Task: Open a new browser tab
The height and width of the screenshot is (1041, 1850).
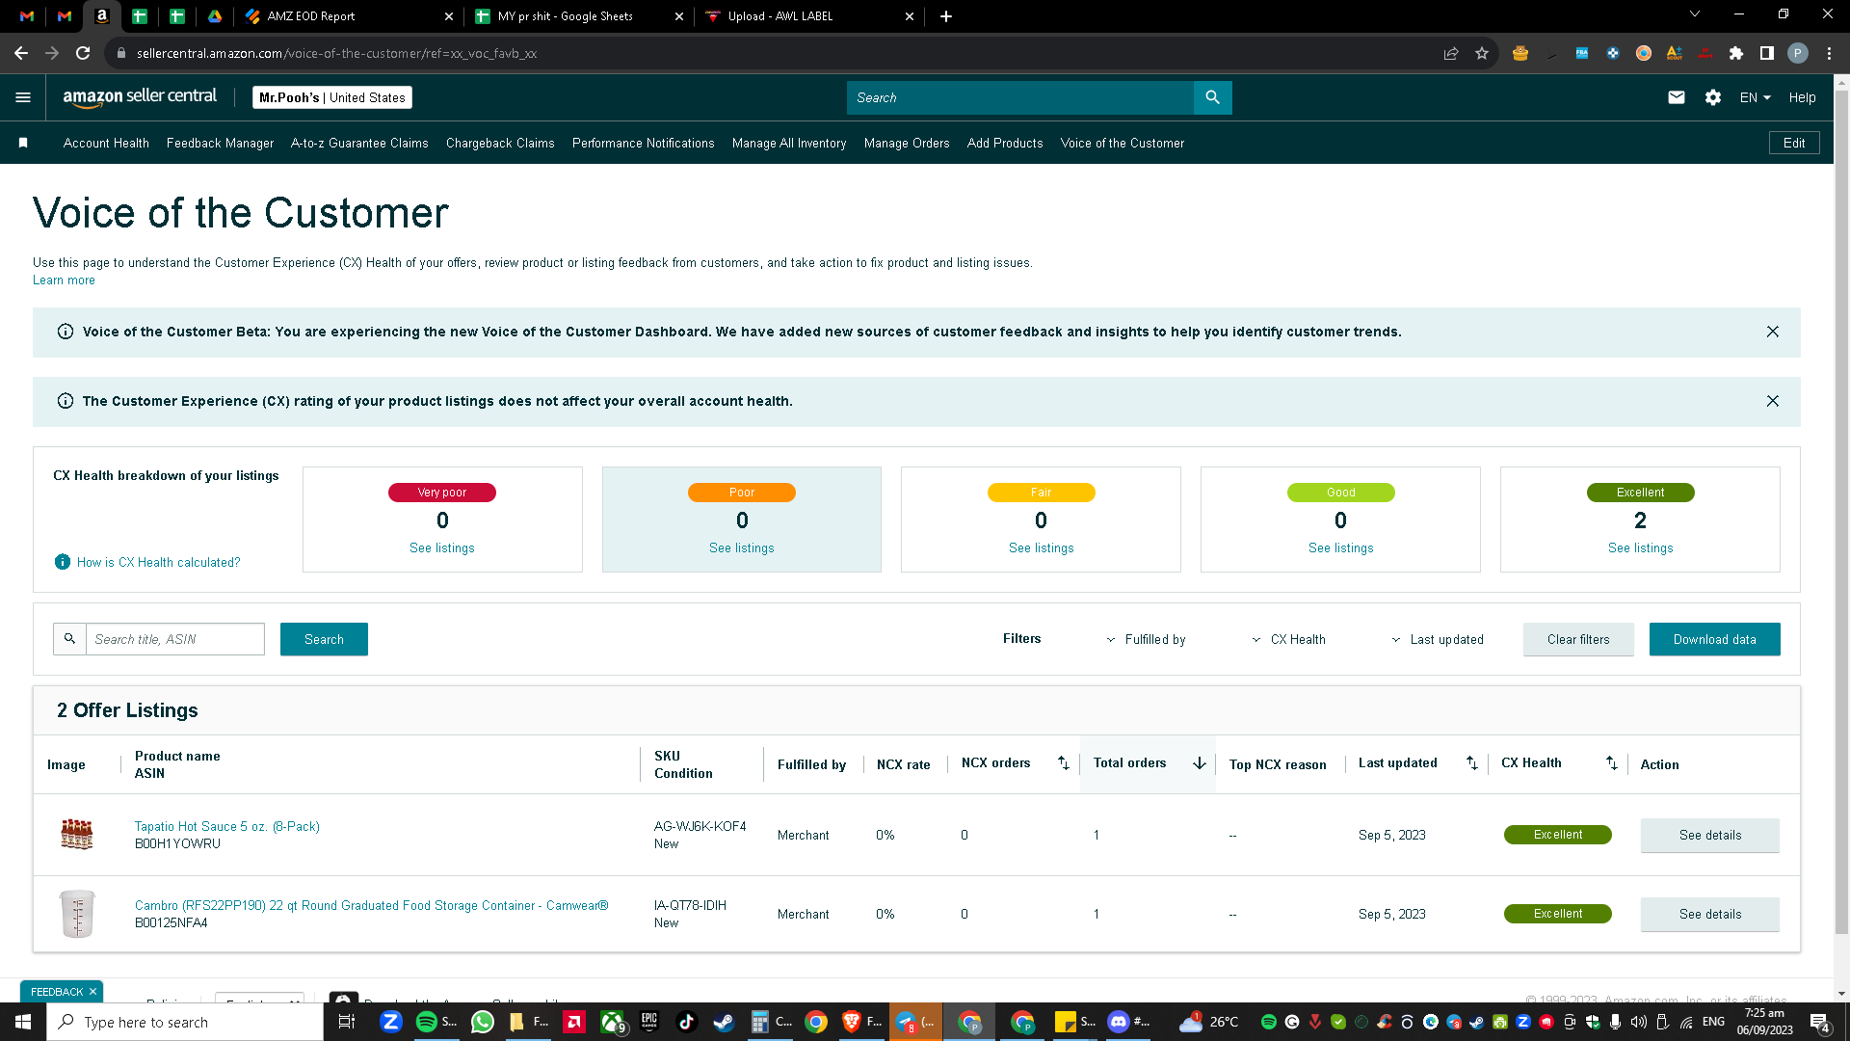Action: [x=946, y=16]
